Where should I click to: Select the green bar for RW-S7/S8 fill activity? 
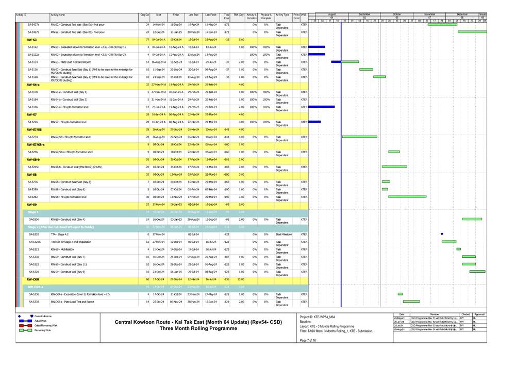(359, 137)
